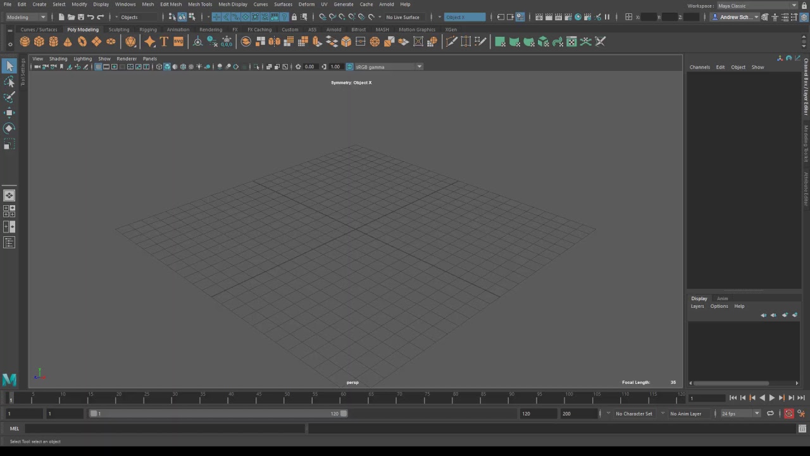This screenshot has width=810, height=456.
Task: Switch to the Sculpting shelf tab
Action: pos(119,30)
